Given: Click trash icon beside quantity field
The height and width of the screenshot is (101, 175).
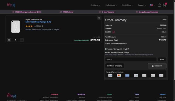Looking at the screenshot, I should click(9, 40).
